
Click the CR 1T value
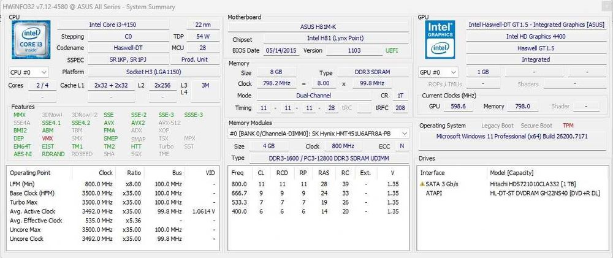coord(400,96)
